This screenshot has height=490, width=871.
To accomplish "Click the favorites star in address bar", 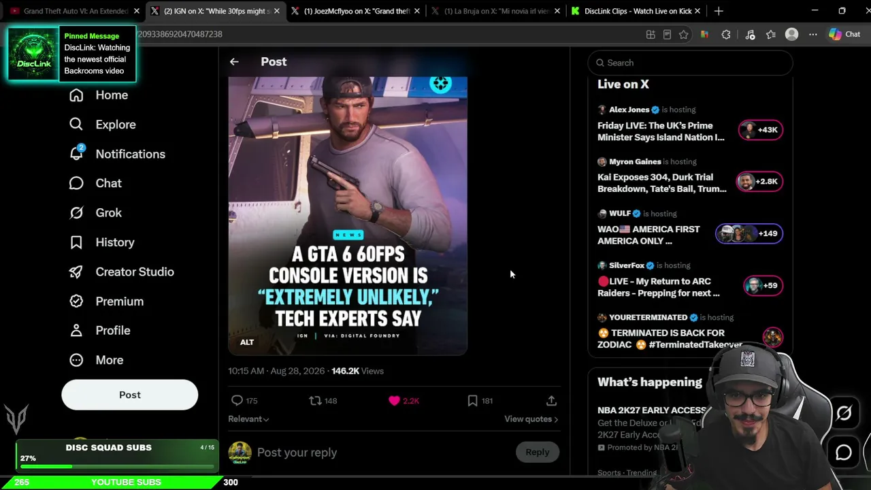I will pos(683,35).
